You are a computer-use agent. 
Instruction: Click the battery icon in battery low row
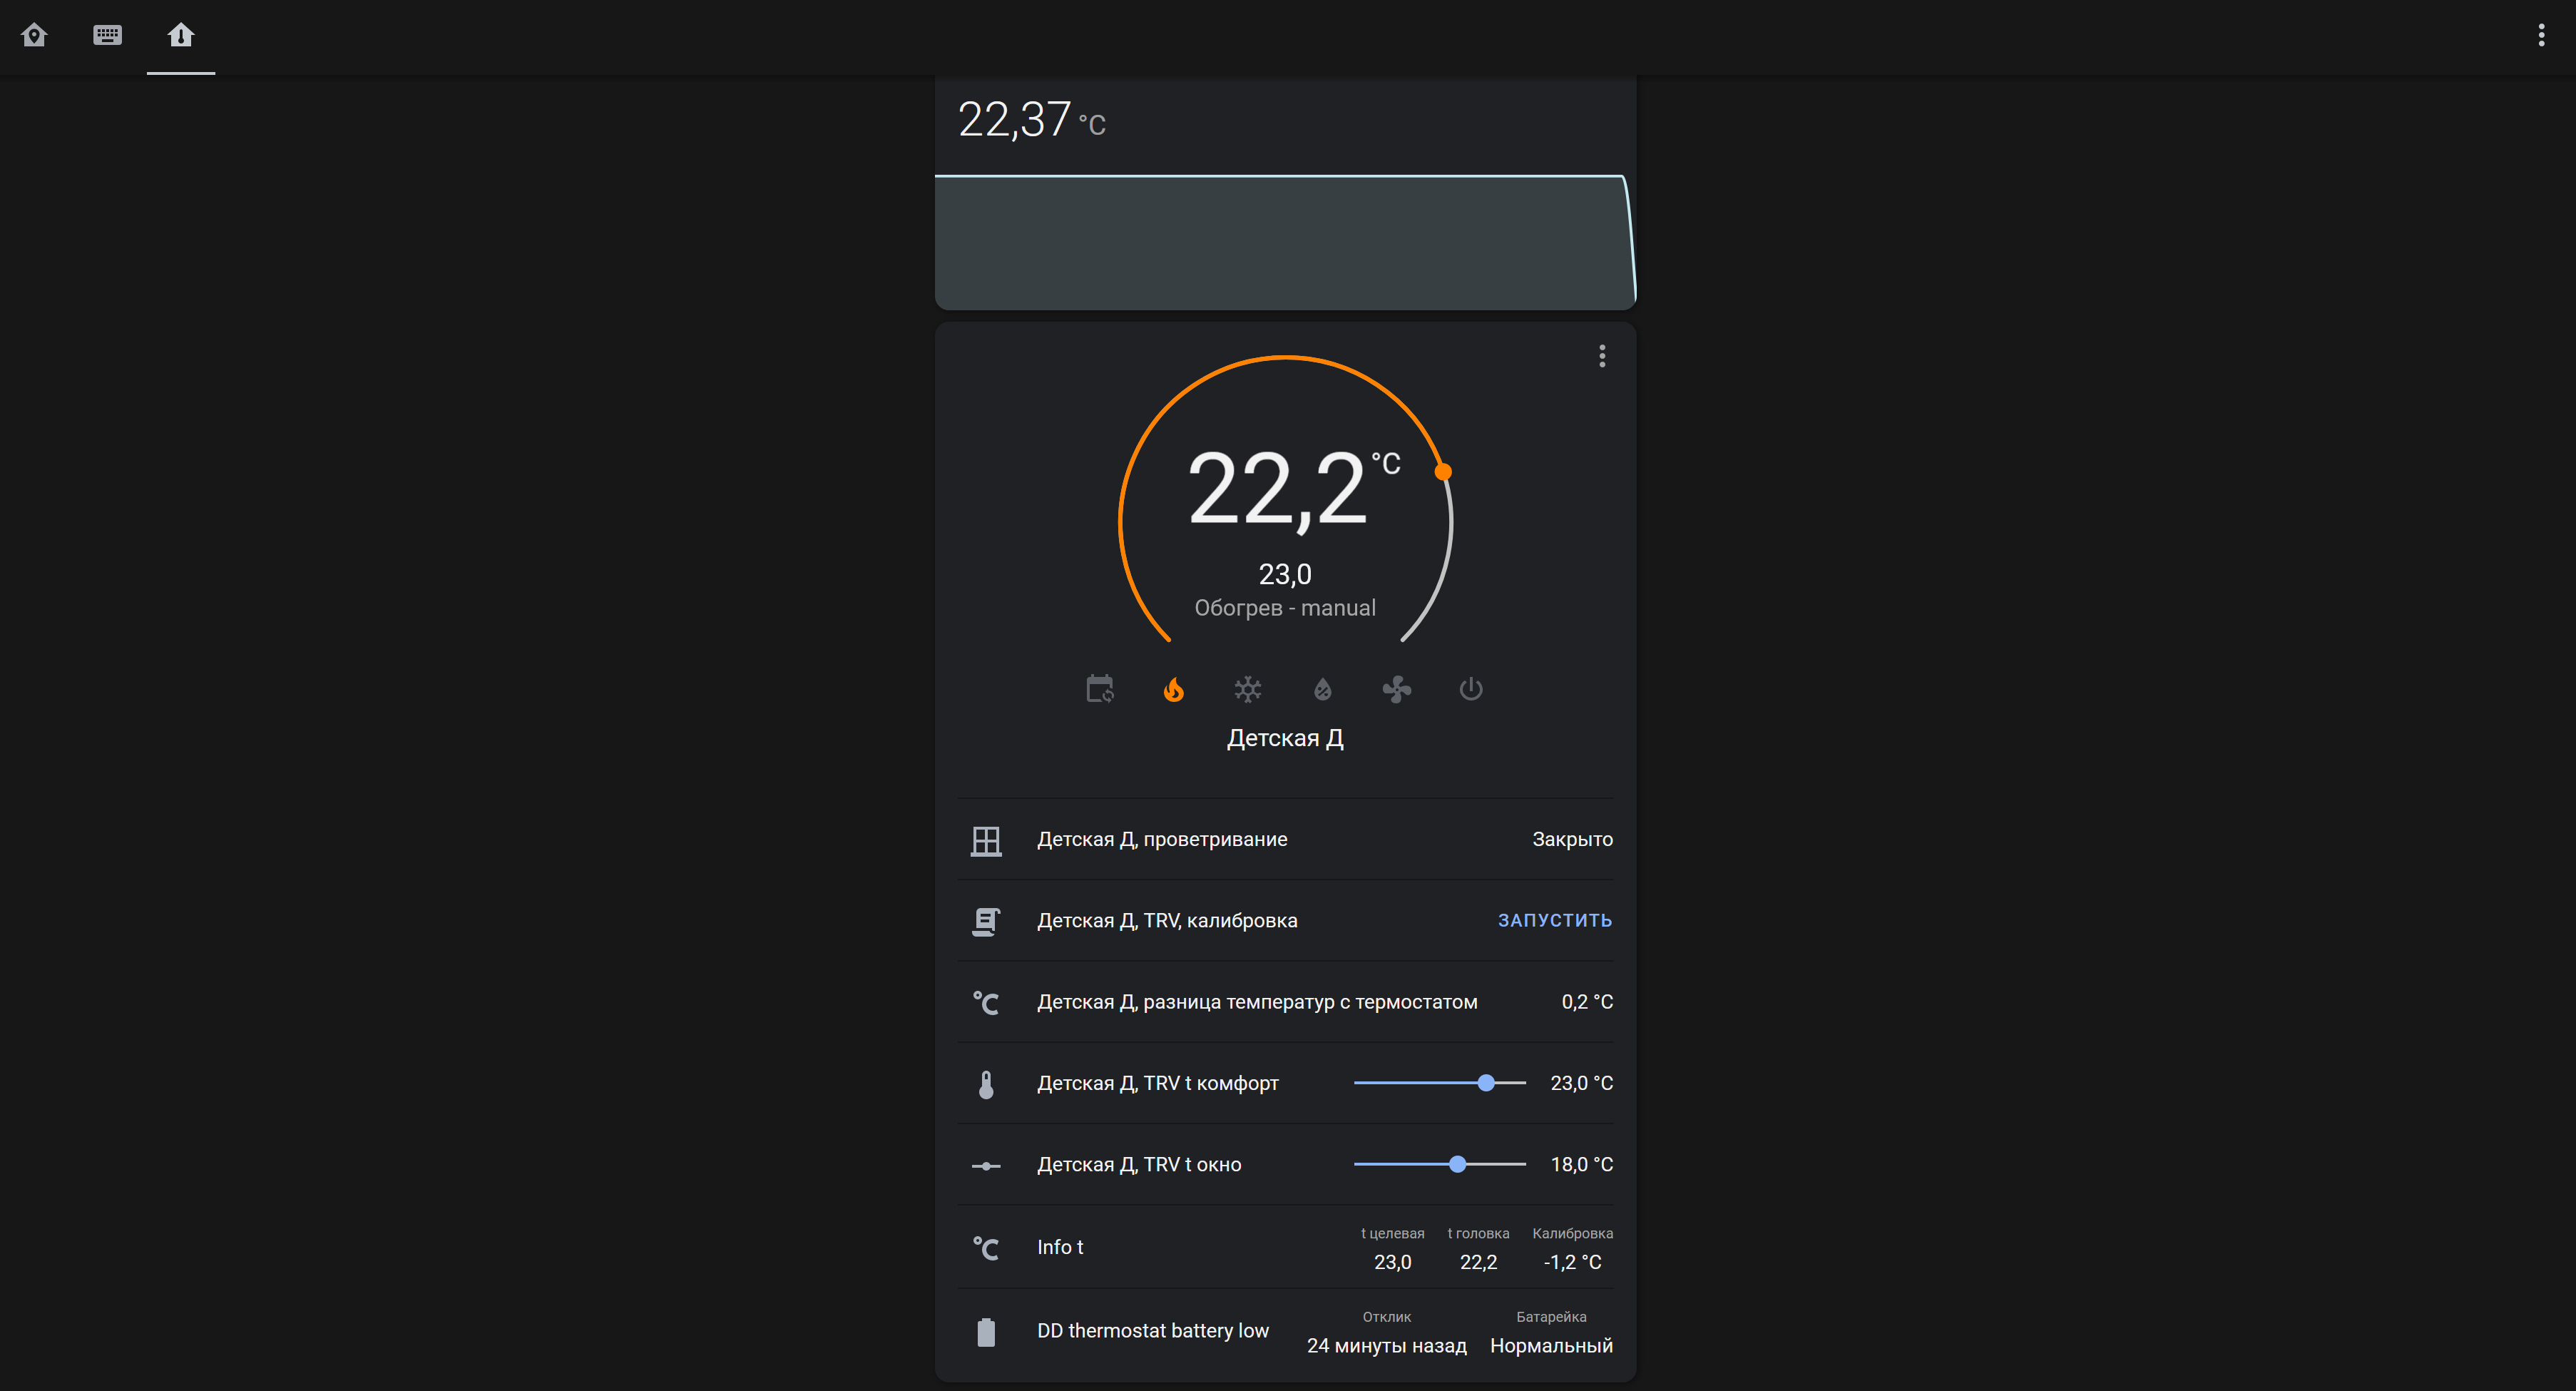click(986, 1332)
